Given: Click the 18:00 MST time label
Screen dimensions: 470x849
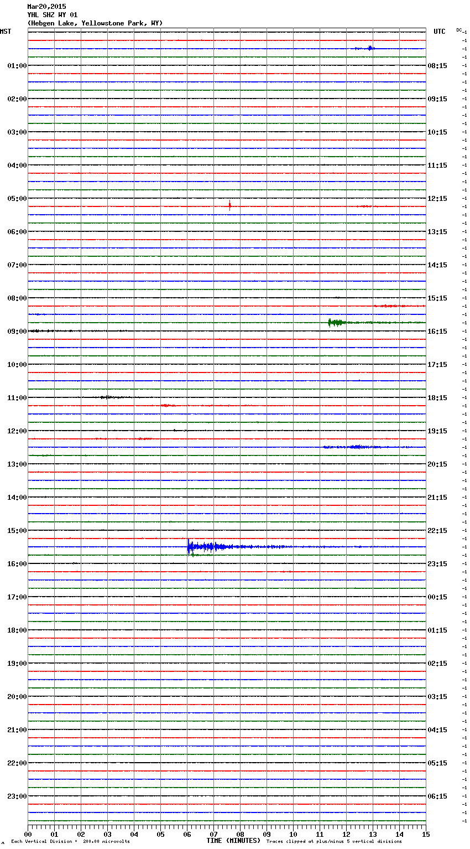Looking at the screenshot, I should click(x=17, y=630).
